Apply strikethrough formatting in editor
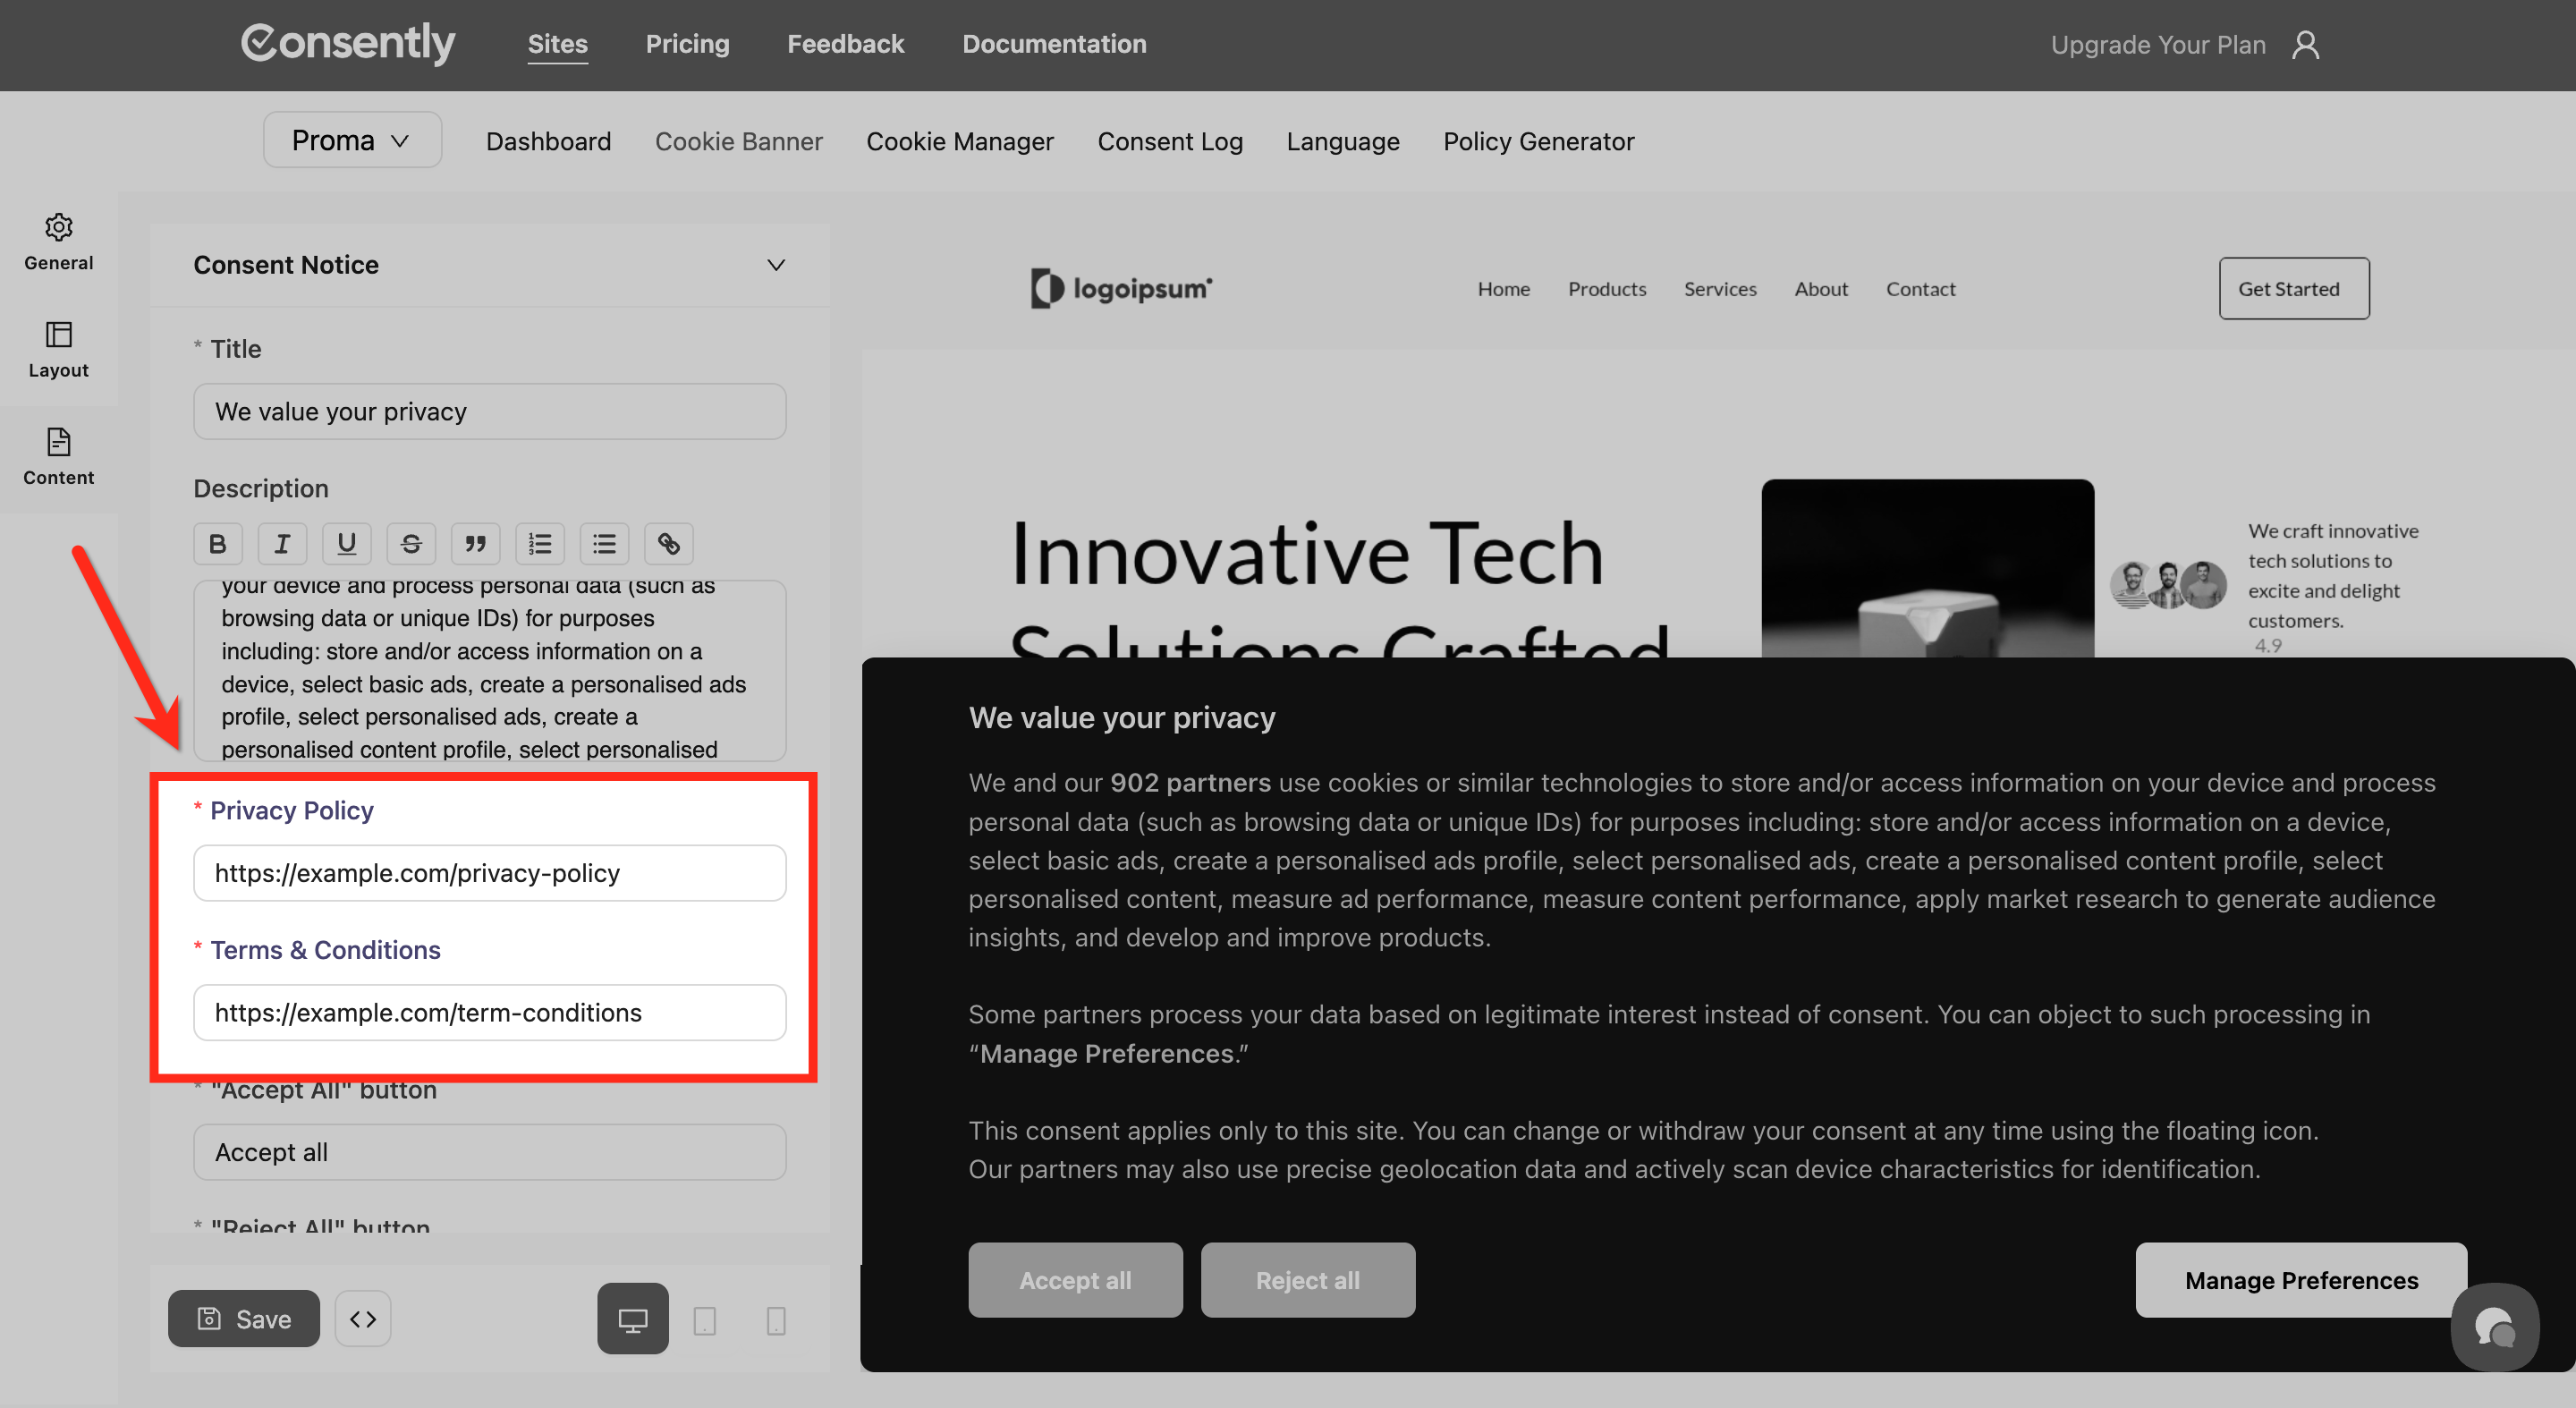Viewport: 2576px width, 1408px height. tap(411, 543)
